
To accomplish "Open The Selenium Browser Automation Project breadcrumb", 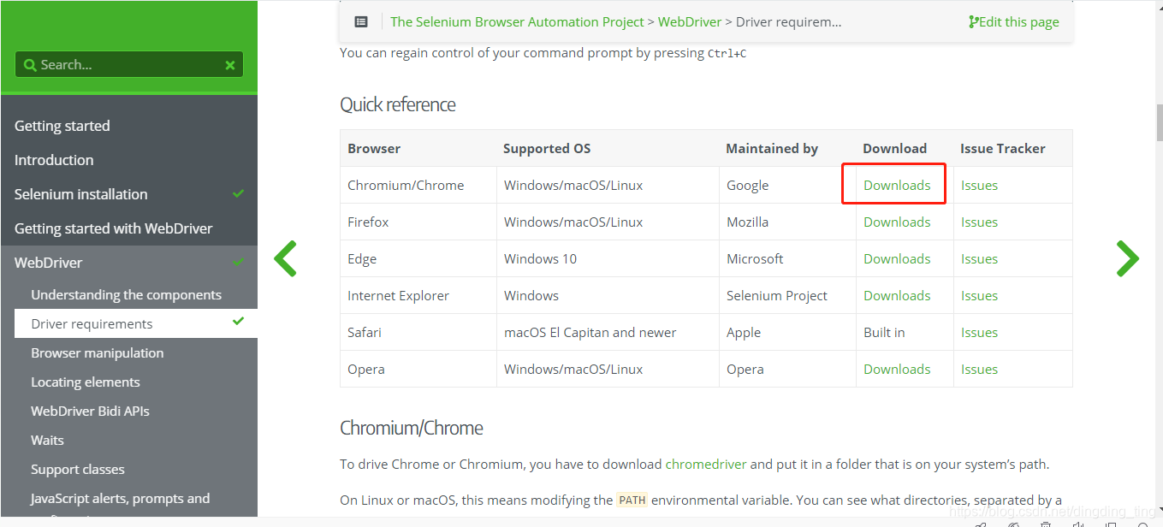I will [517, 22].
